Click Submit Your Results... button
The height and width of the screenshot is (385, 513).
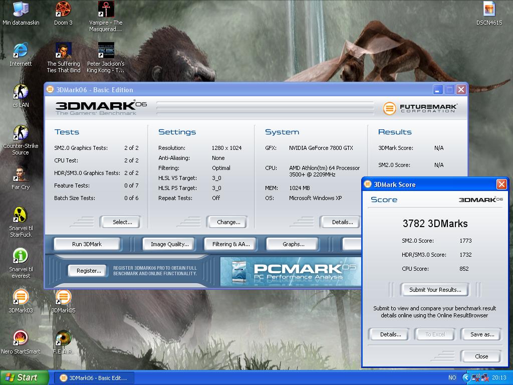click(435, 290)
